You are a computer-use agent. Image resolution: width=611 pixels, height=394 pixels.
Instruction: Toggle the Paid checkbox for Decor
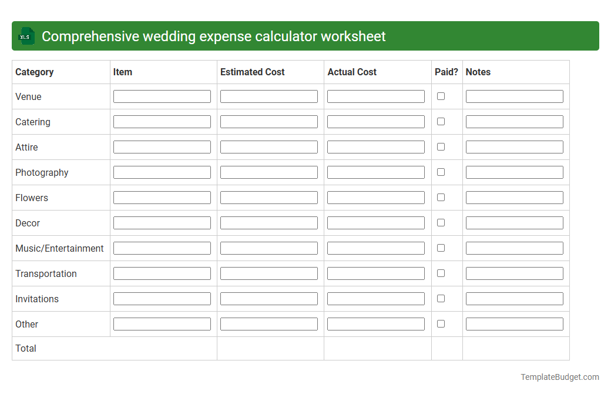coord(441,222)
